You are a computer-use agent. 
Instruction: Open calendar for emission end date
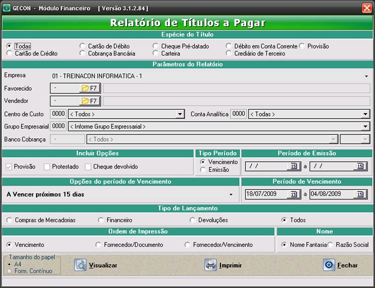pos(360,166)
